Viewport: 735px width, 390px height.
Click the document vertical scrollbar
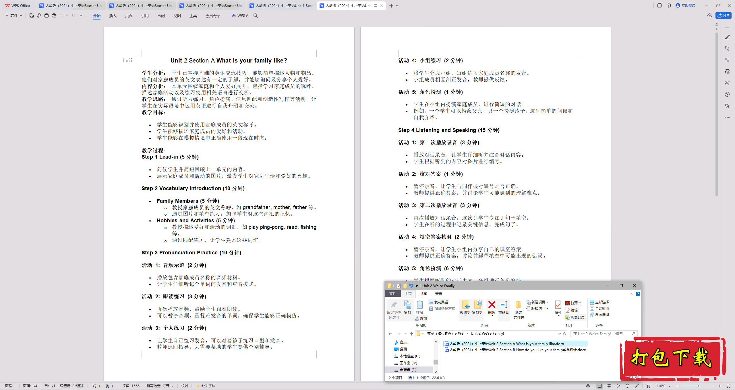(717, 115)
